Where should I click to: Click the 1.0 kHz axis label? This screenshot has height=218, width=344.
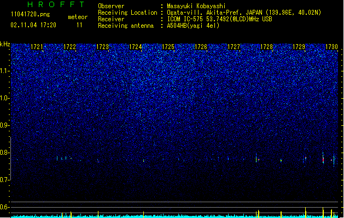(4, 98)
